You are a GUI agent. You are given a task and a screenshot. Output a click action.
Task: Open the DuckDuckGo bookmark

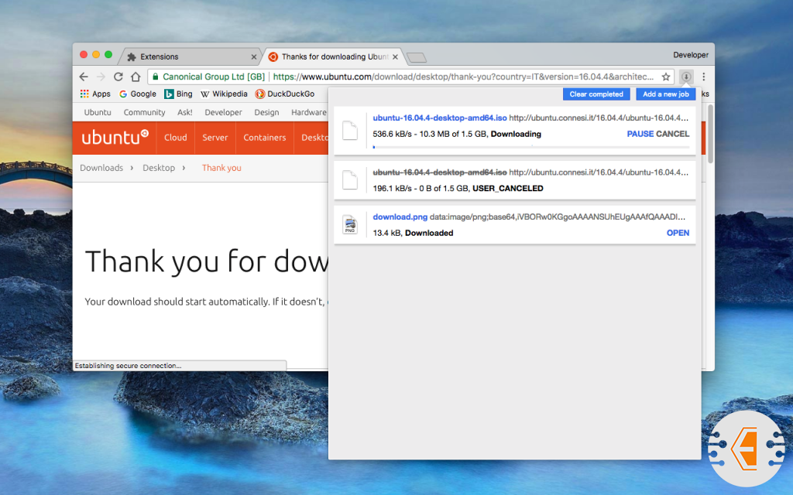(x=285, y=94)
